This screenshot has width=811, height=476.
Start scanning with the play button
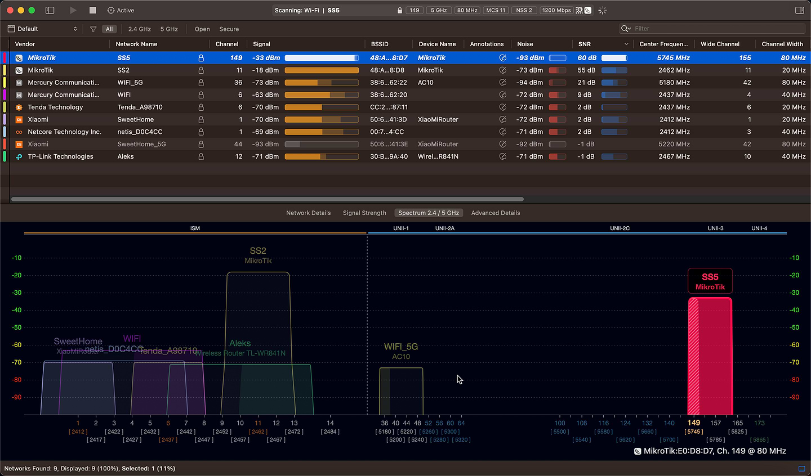click(x=73, y=10)
